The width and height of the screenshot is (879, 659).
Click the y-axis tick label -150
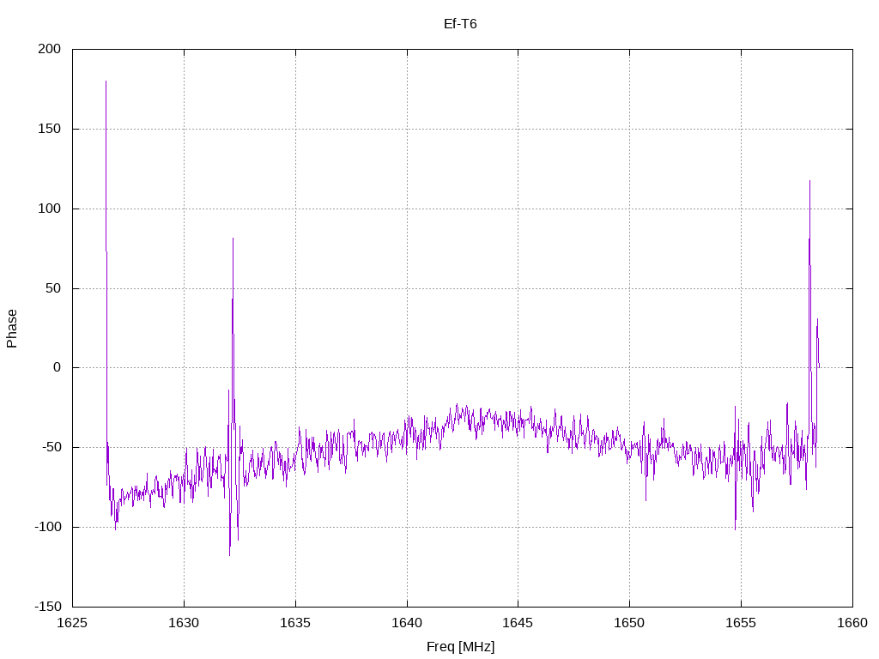click(x=48, y=607)
